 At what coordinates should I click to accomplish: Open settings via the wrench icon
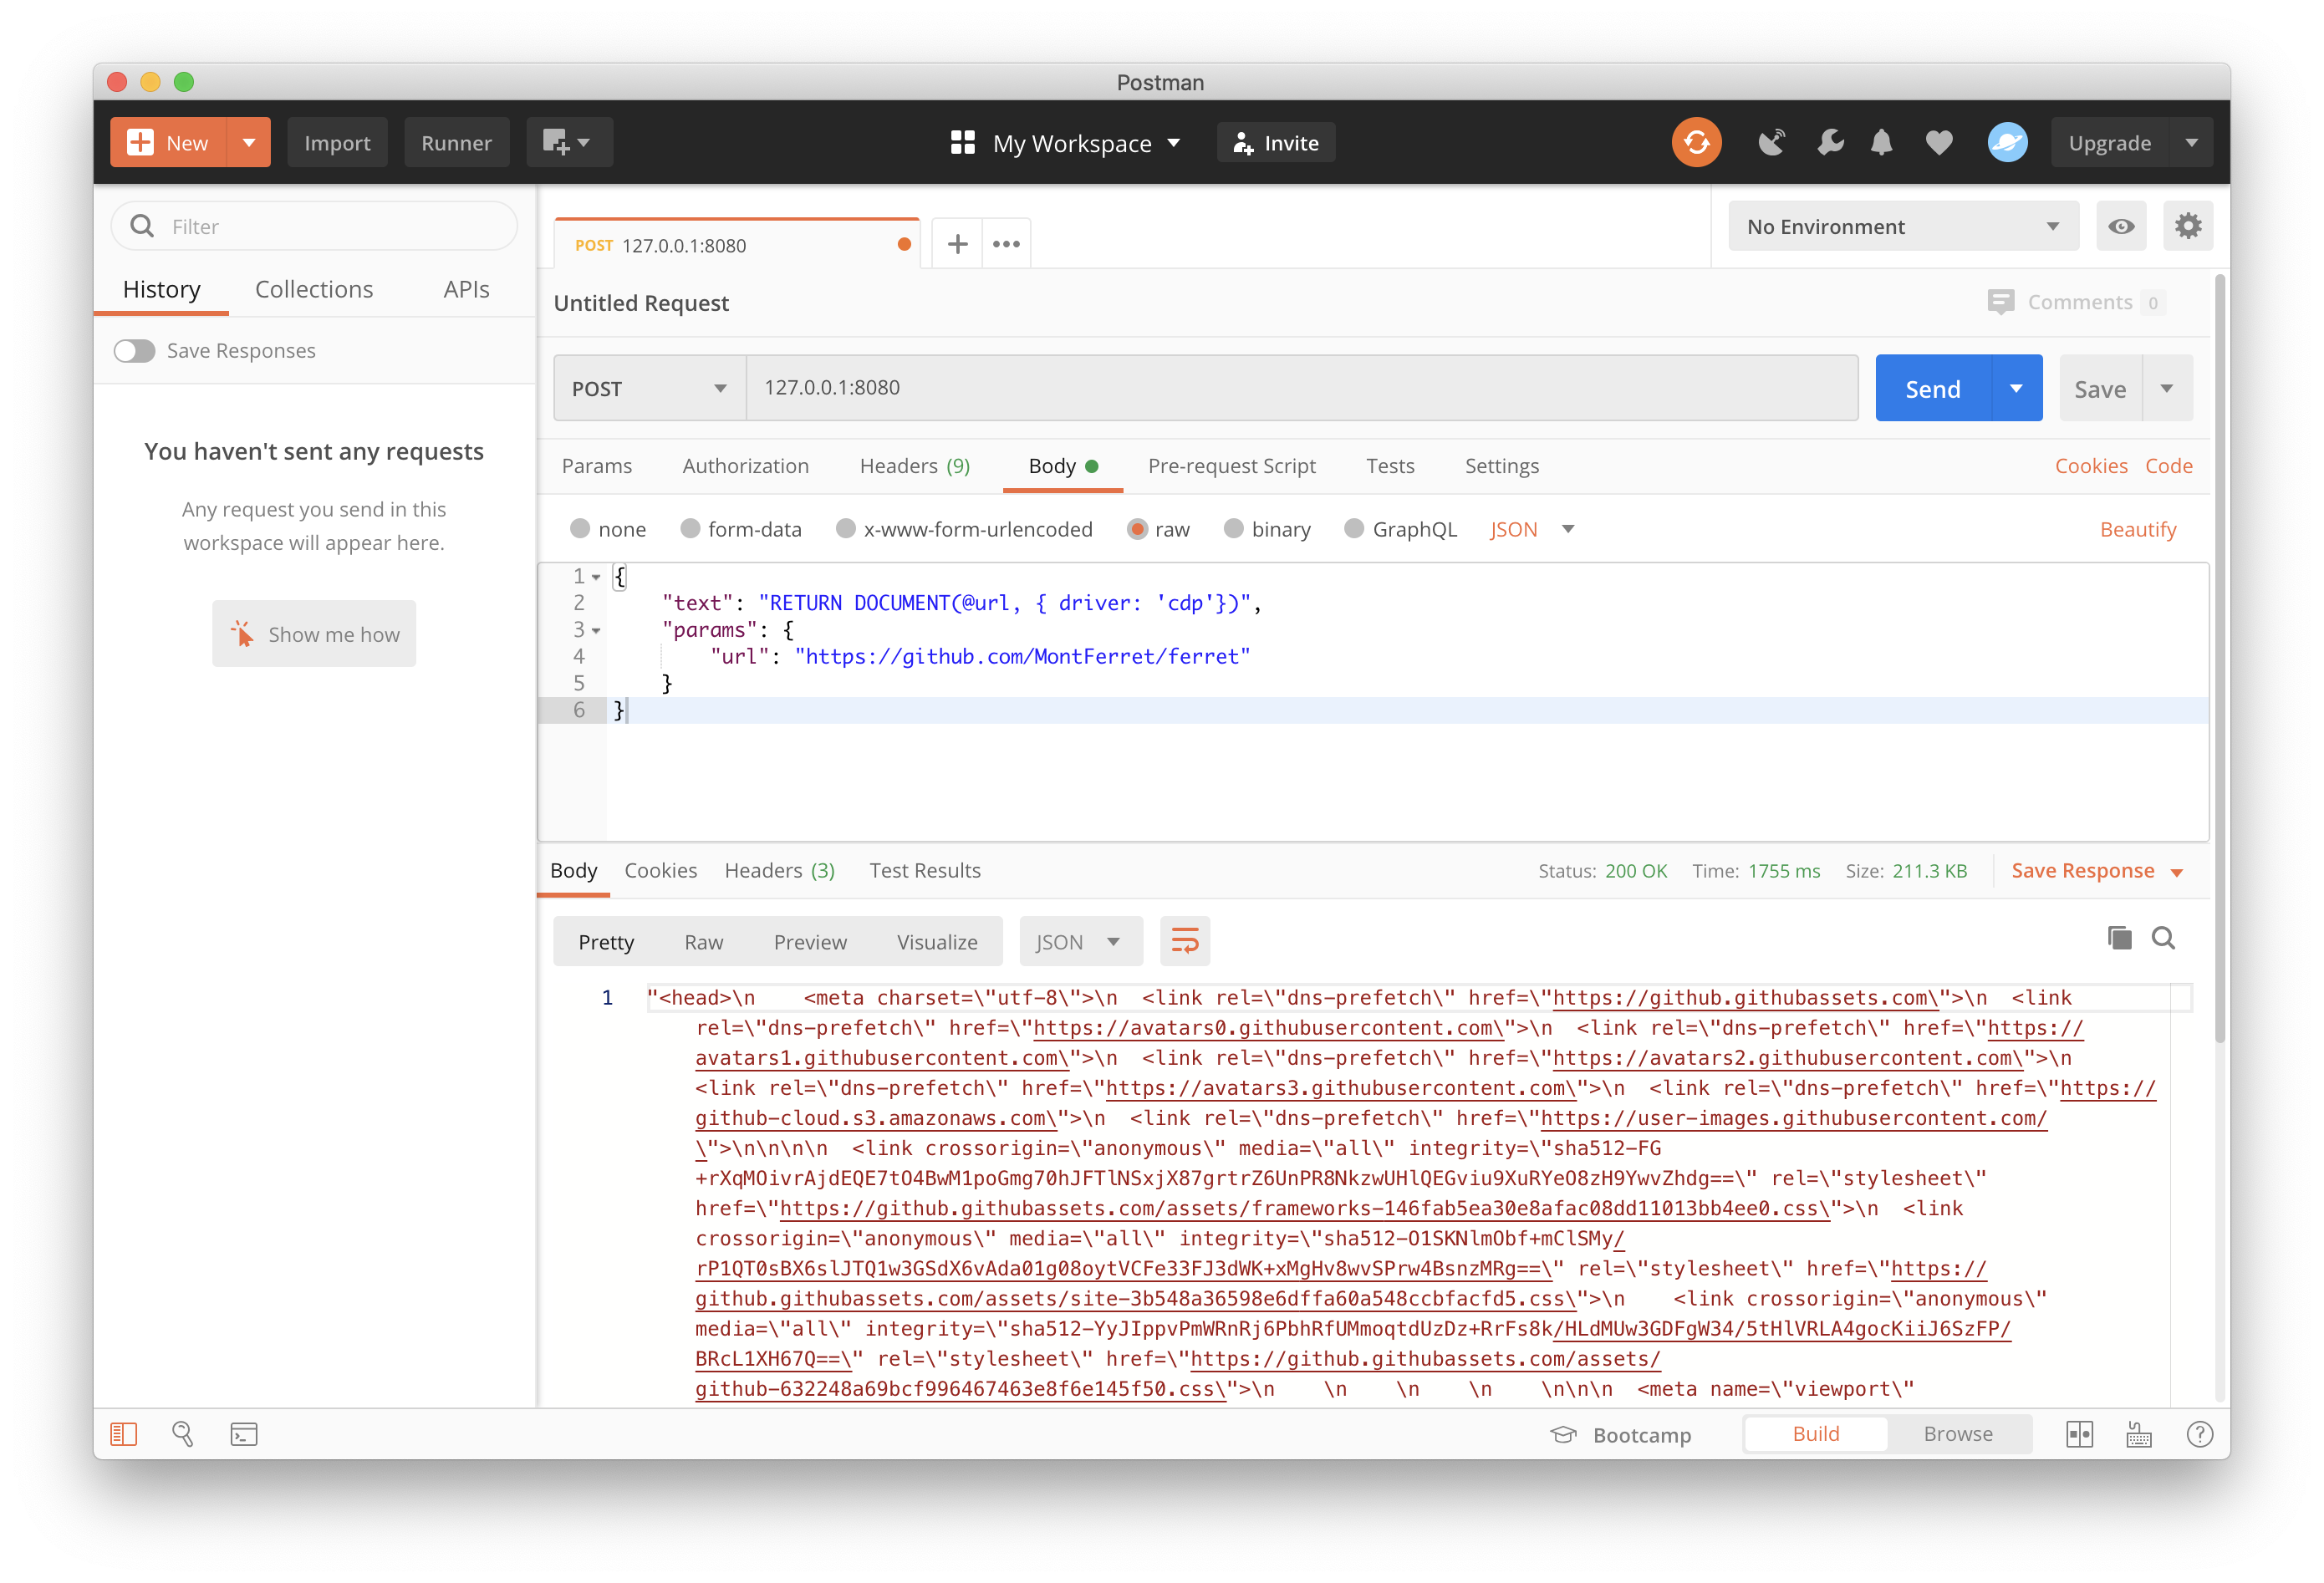click(1829, 143)
